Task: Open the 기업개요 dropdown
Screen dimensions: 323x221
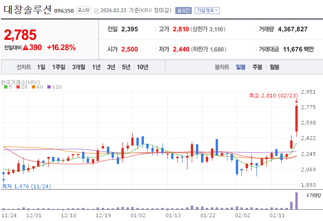Action: [x=207, y=10]
